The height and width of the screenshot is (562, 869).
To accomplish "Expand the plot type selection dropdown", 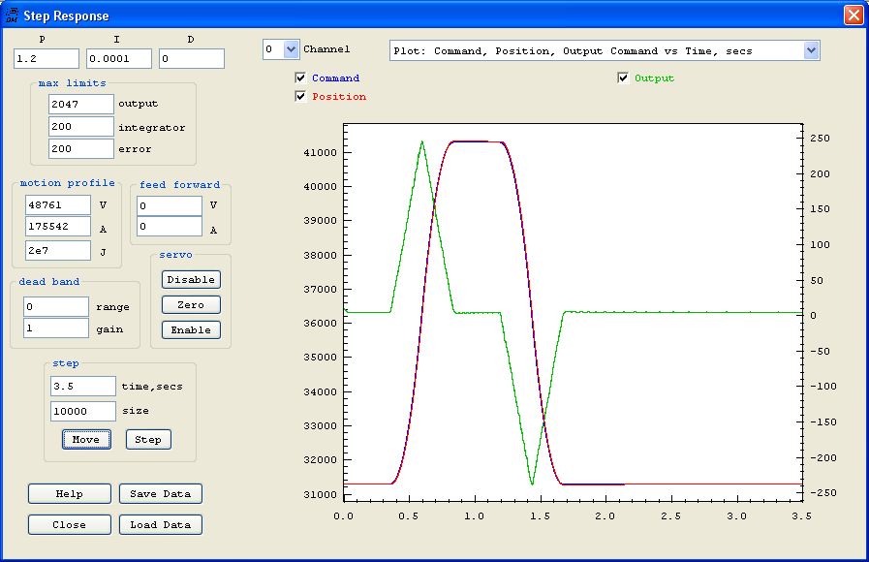I will (811, 50).
